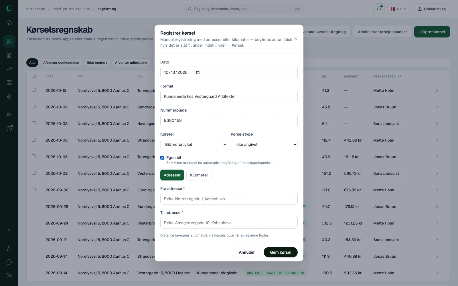Click Annullér button
The height and width of the screenshot is (286, 458).
pyautogui.click(x=247, y=252)
